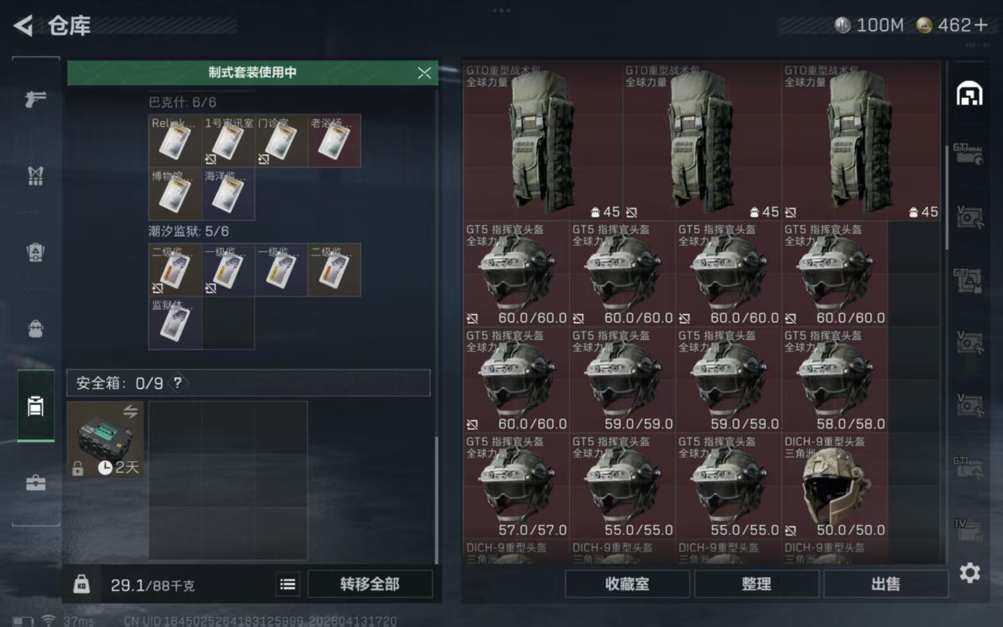Open the main warehouse home icon

coord(969,94)
